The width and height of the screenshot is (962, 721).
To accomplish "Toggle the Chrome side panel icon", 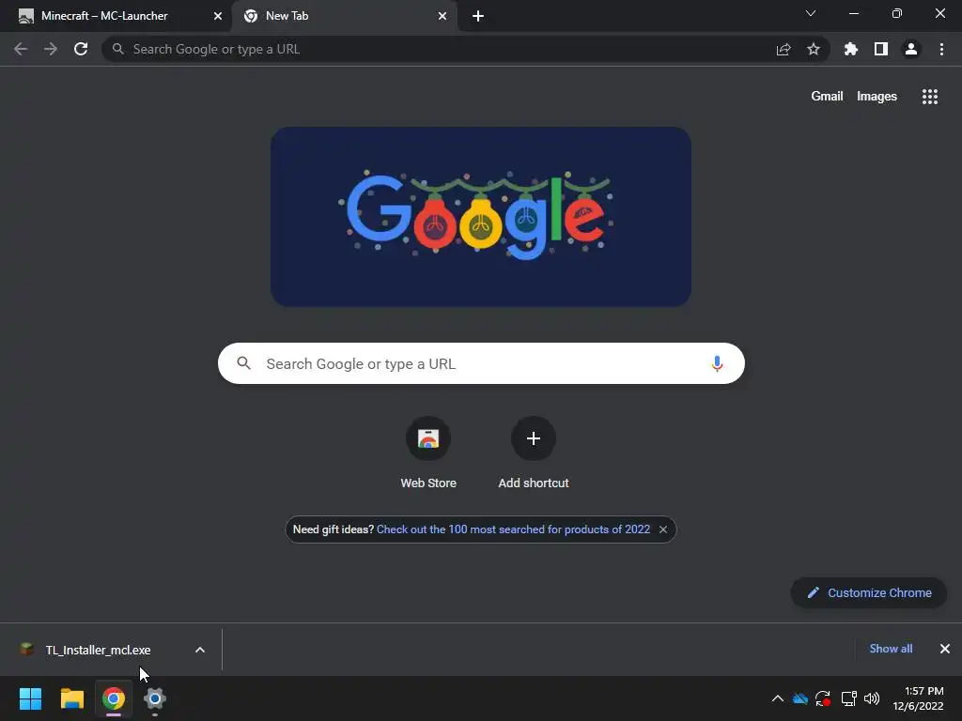I will coord(881,49).
